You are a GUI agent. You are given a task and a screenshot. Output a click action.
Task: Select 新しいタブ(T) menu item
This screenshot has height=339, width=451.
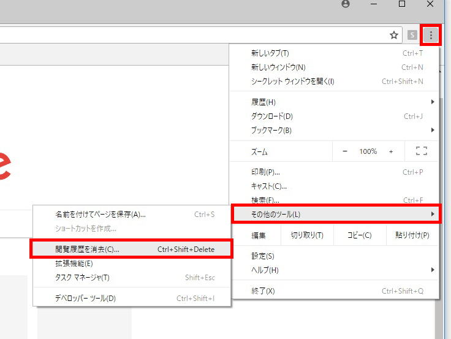[x=334, y=53]
